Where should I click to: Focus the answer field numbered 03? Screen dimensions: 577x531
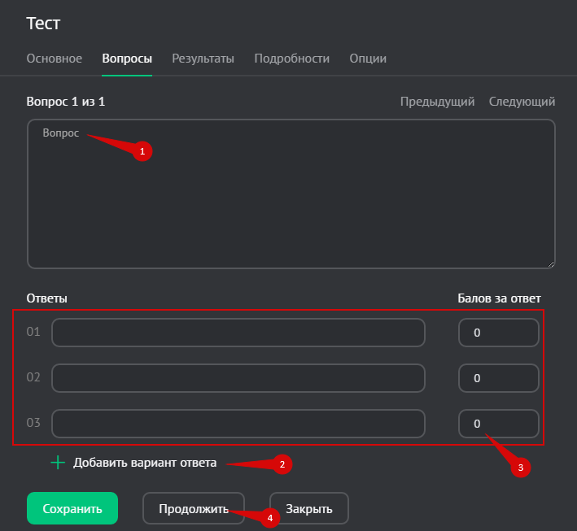click(238, 424)
